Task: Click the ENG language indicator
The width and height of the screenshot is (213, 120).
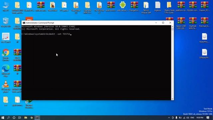Action: tap(192, 118)
